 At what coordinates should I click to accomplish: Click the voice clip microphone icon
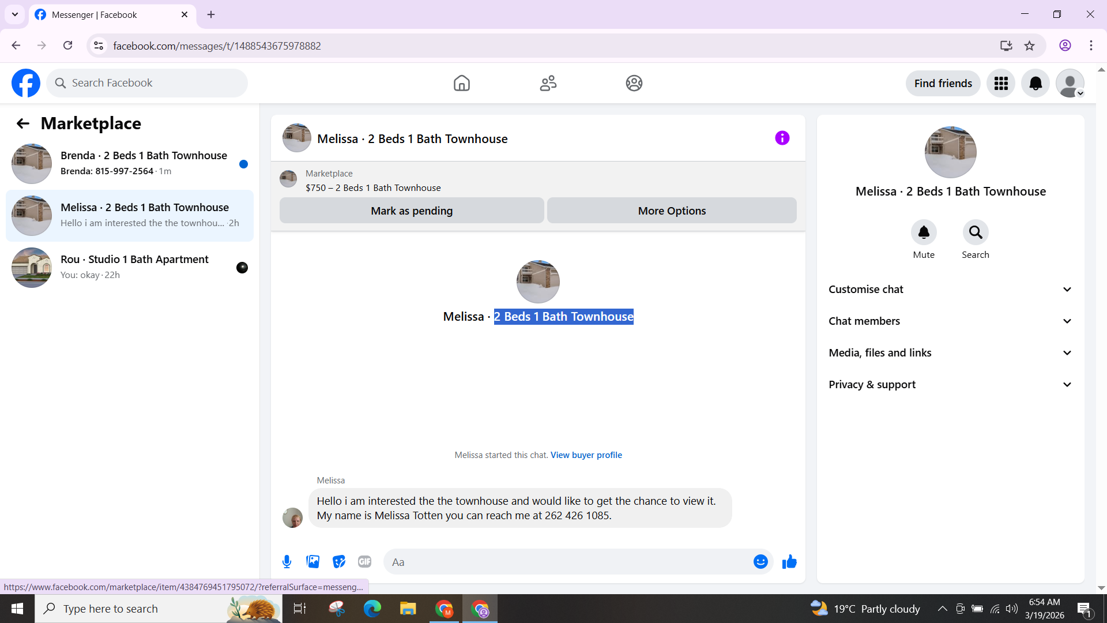pos(287,562)
